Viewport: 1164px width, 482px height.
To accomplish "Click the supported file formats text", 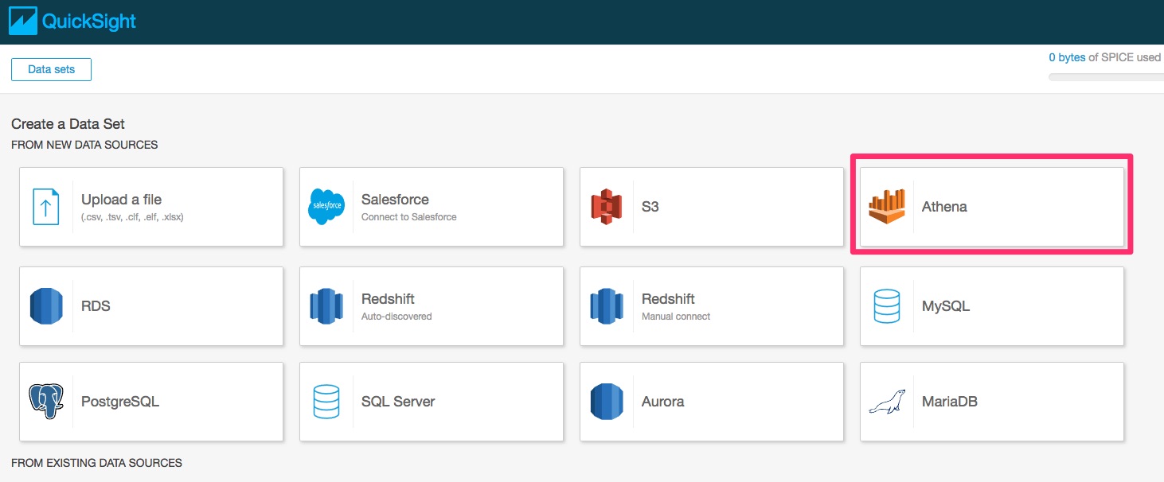I will click(x=132, y=216).
